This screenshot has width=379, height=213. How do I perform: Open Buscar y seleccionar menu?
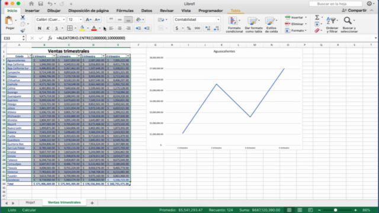349,25
